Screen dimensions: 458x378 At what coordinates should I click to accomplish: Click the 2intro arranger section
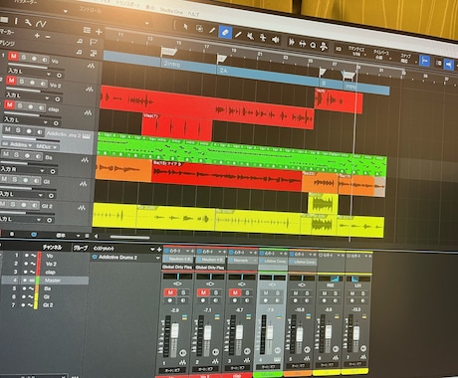coord(189,65)
